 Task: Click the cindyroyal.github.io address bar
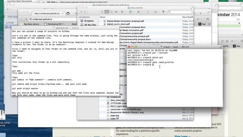(53, 19)
